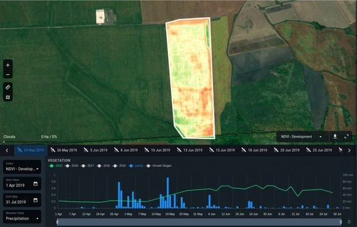The width and height of the screenshot is (357, 227).
Task: Click the tallest precipitation bar near 19 May
Action: pos(168,193)
